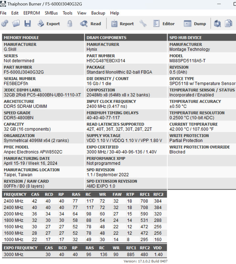Select the 1000 MHz timing table row
The height and width of the screenshot is (264, 236).
pos(84,239)
